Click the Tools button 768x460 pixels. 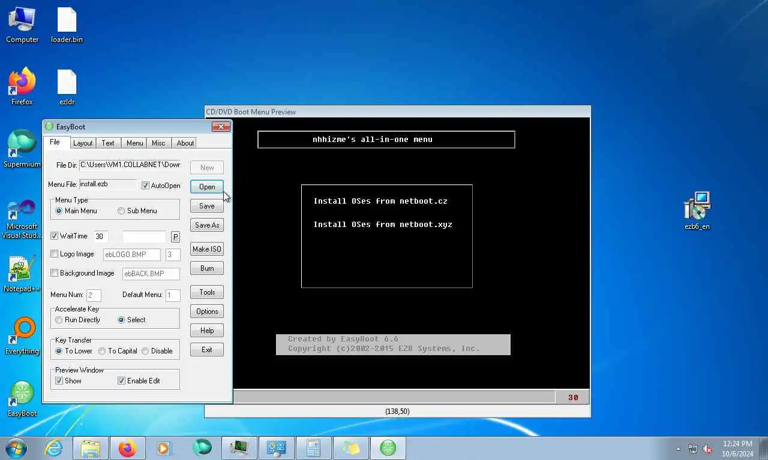click(x=207, y=292)
